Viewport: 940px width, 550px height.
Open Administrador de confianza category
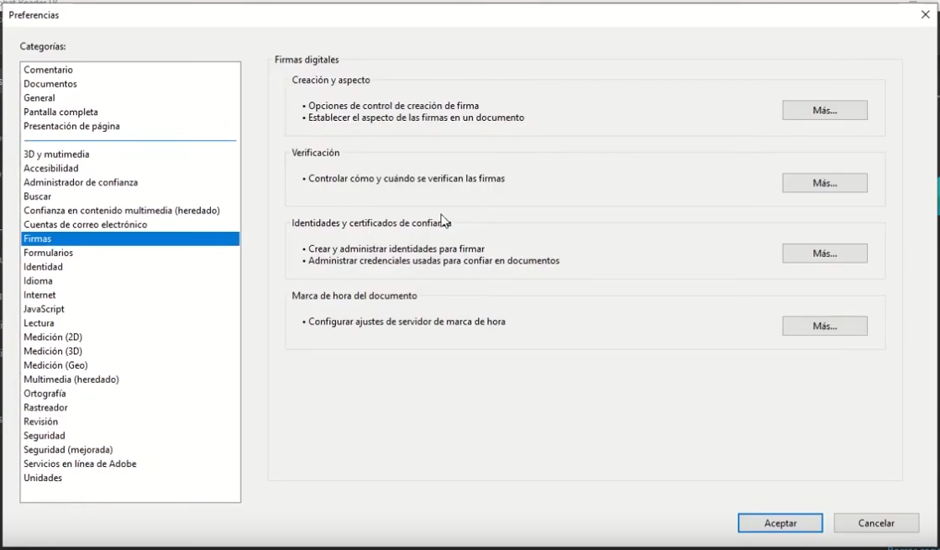point(81,182)
